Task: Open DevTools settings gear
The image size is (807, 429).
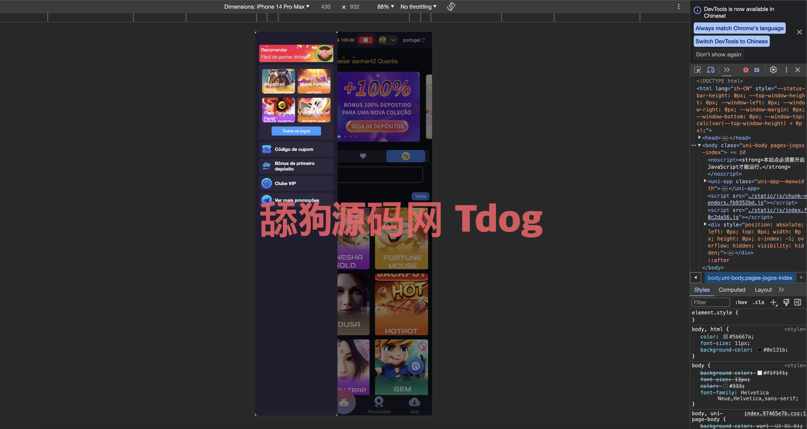Action: [773, 70]
